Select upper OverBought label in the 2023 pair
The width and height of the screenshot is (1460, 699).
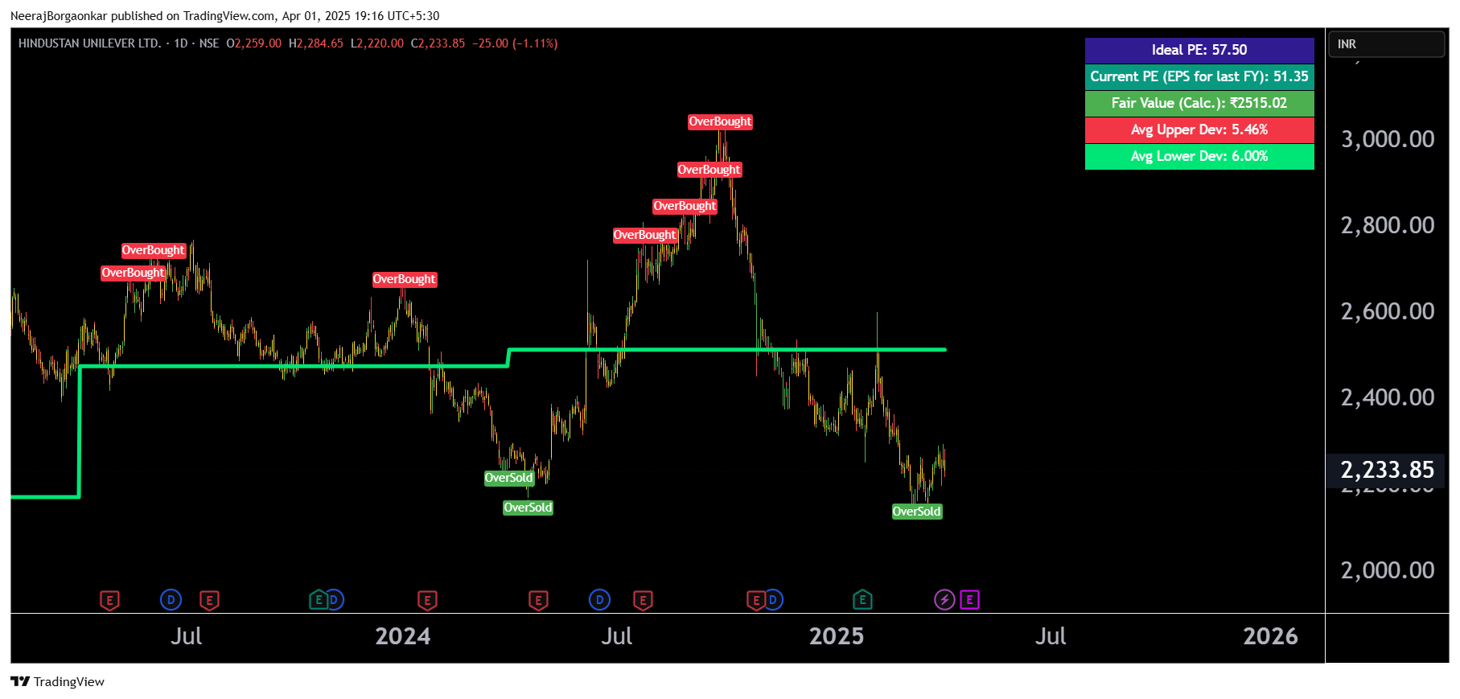pos(154,250)
